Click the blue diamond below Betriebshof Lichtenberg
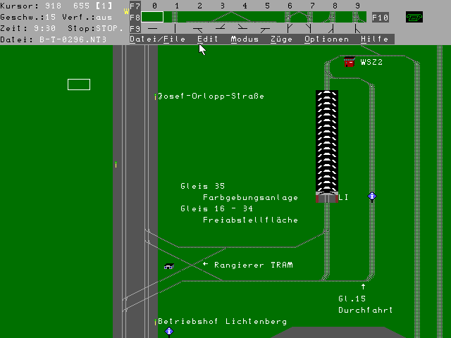Image resolution: width=451 pixels, height=338 pixels. click(x=169, y=332)
